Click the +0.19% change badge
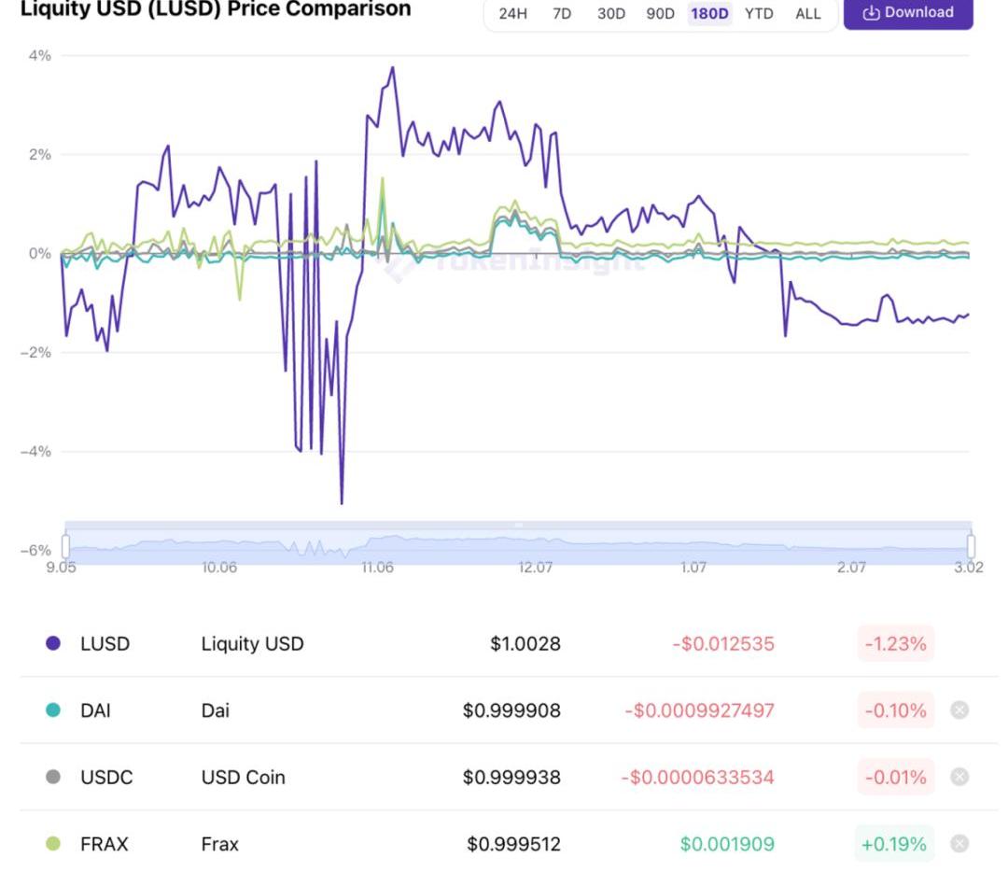The height and width of the screenshot is (871, 1008). [894, 844]
